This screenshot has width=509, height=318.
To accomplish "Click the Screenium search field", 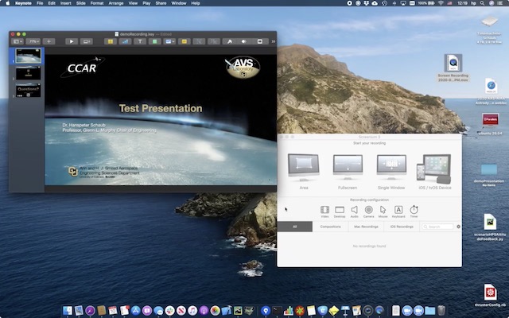I will point(438,227).
